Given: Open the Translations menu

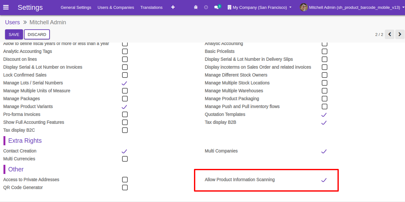Looking at the screenshot, I should point(151,7).
